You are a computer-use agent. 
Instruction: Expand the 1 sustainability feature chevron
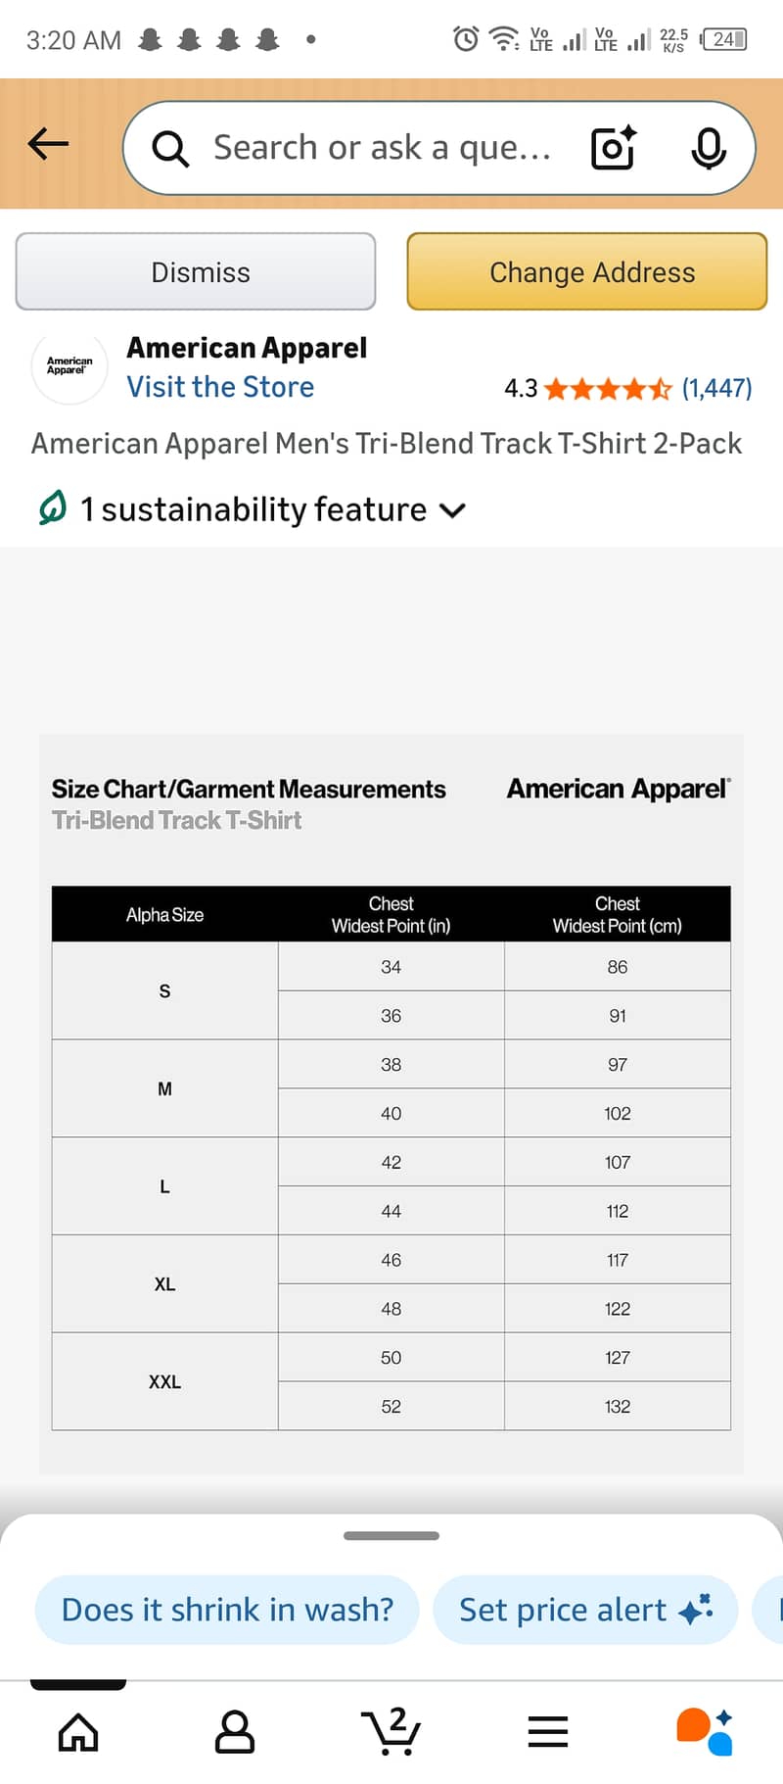click(x=451, y=509)
